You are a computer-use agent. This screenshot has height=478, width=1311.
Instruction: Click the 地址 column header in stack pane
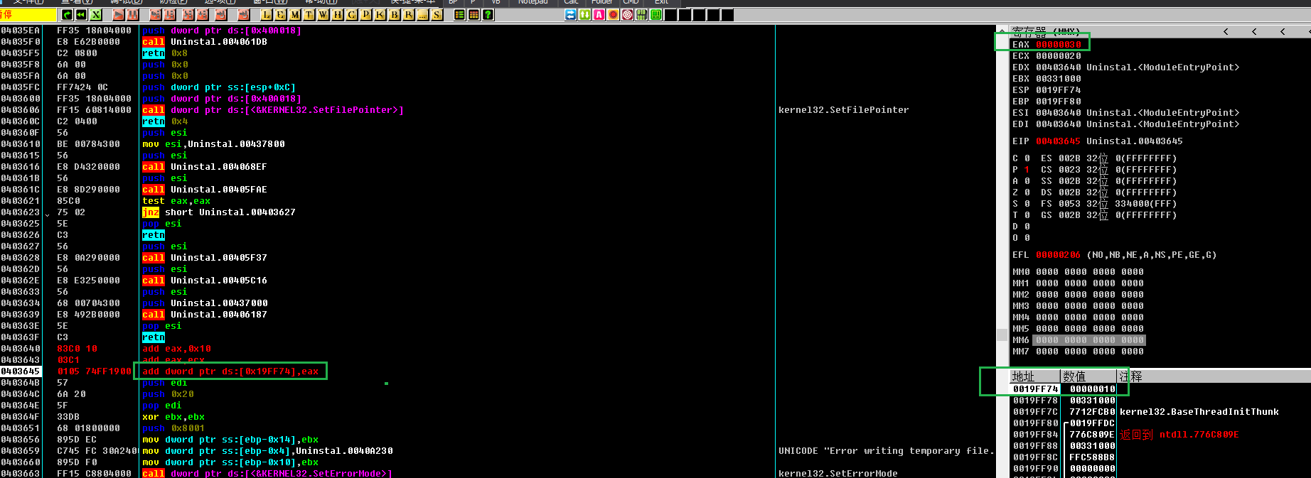point(1035,376)
